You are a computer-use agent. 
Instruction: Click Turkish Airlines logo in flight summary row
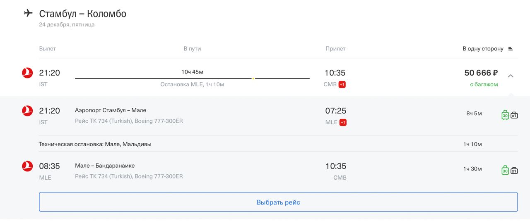click(27, 73)
